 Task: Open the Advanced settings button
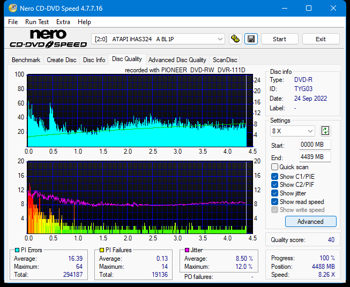(x=310, y=222)
